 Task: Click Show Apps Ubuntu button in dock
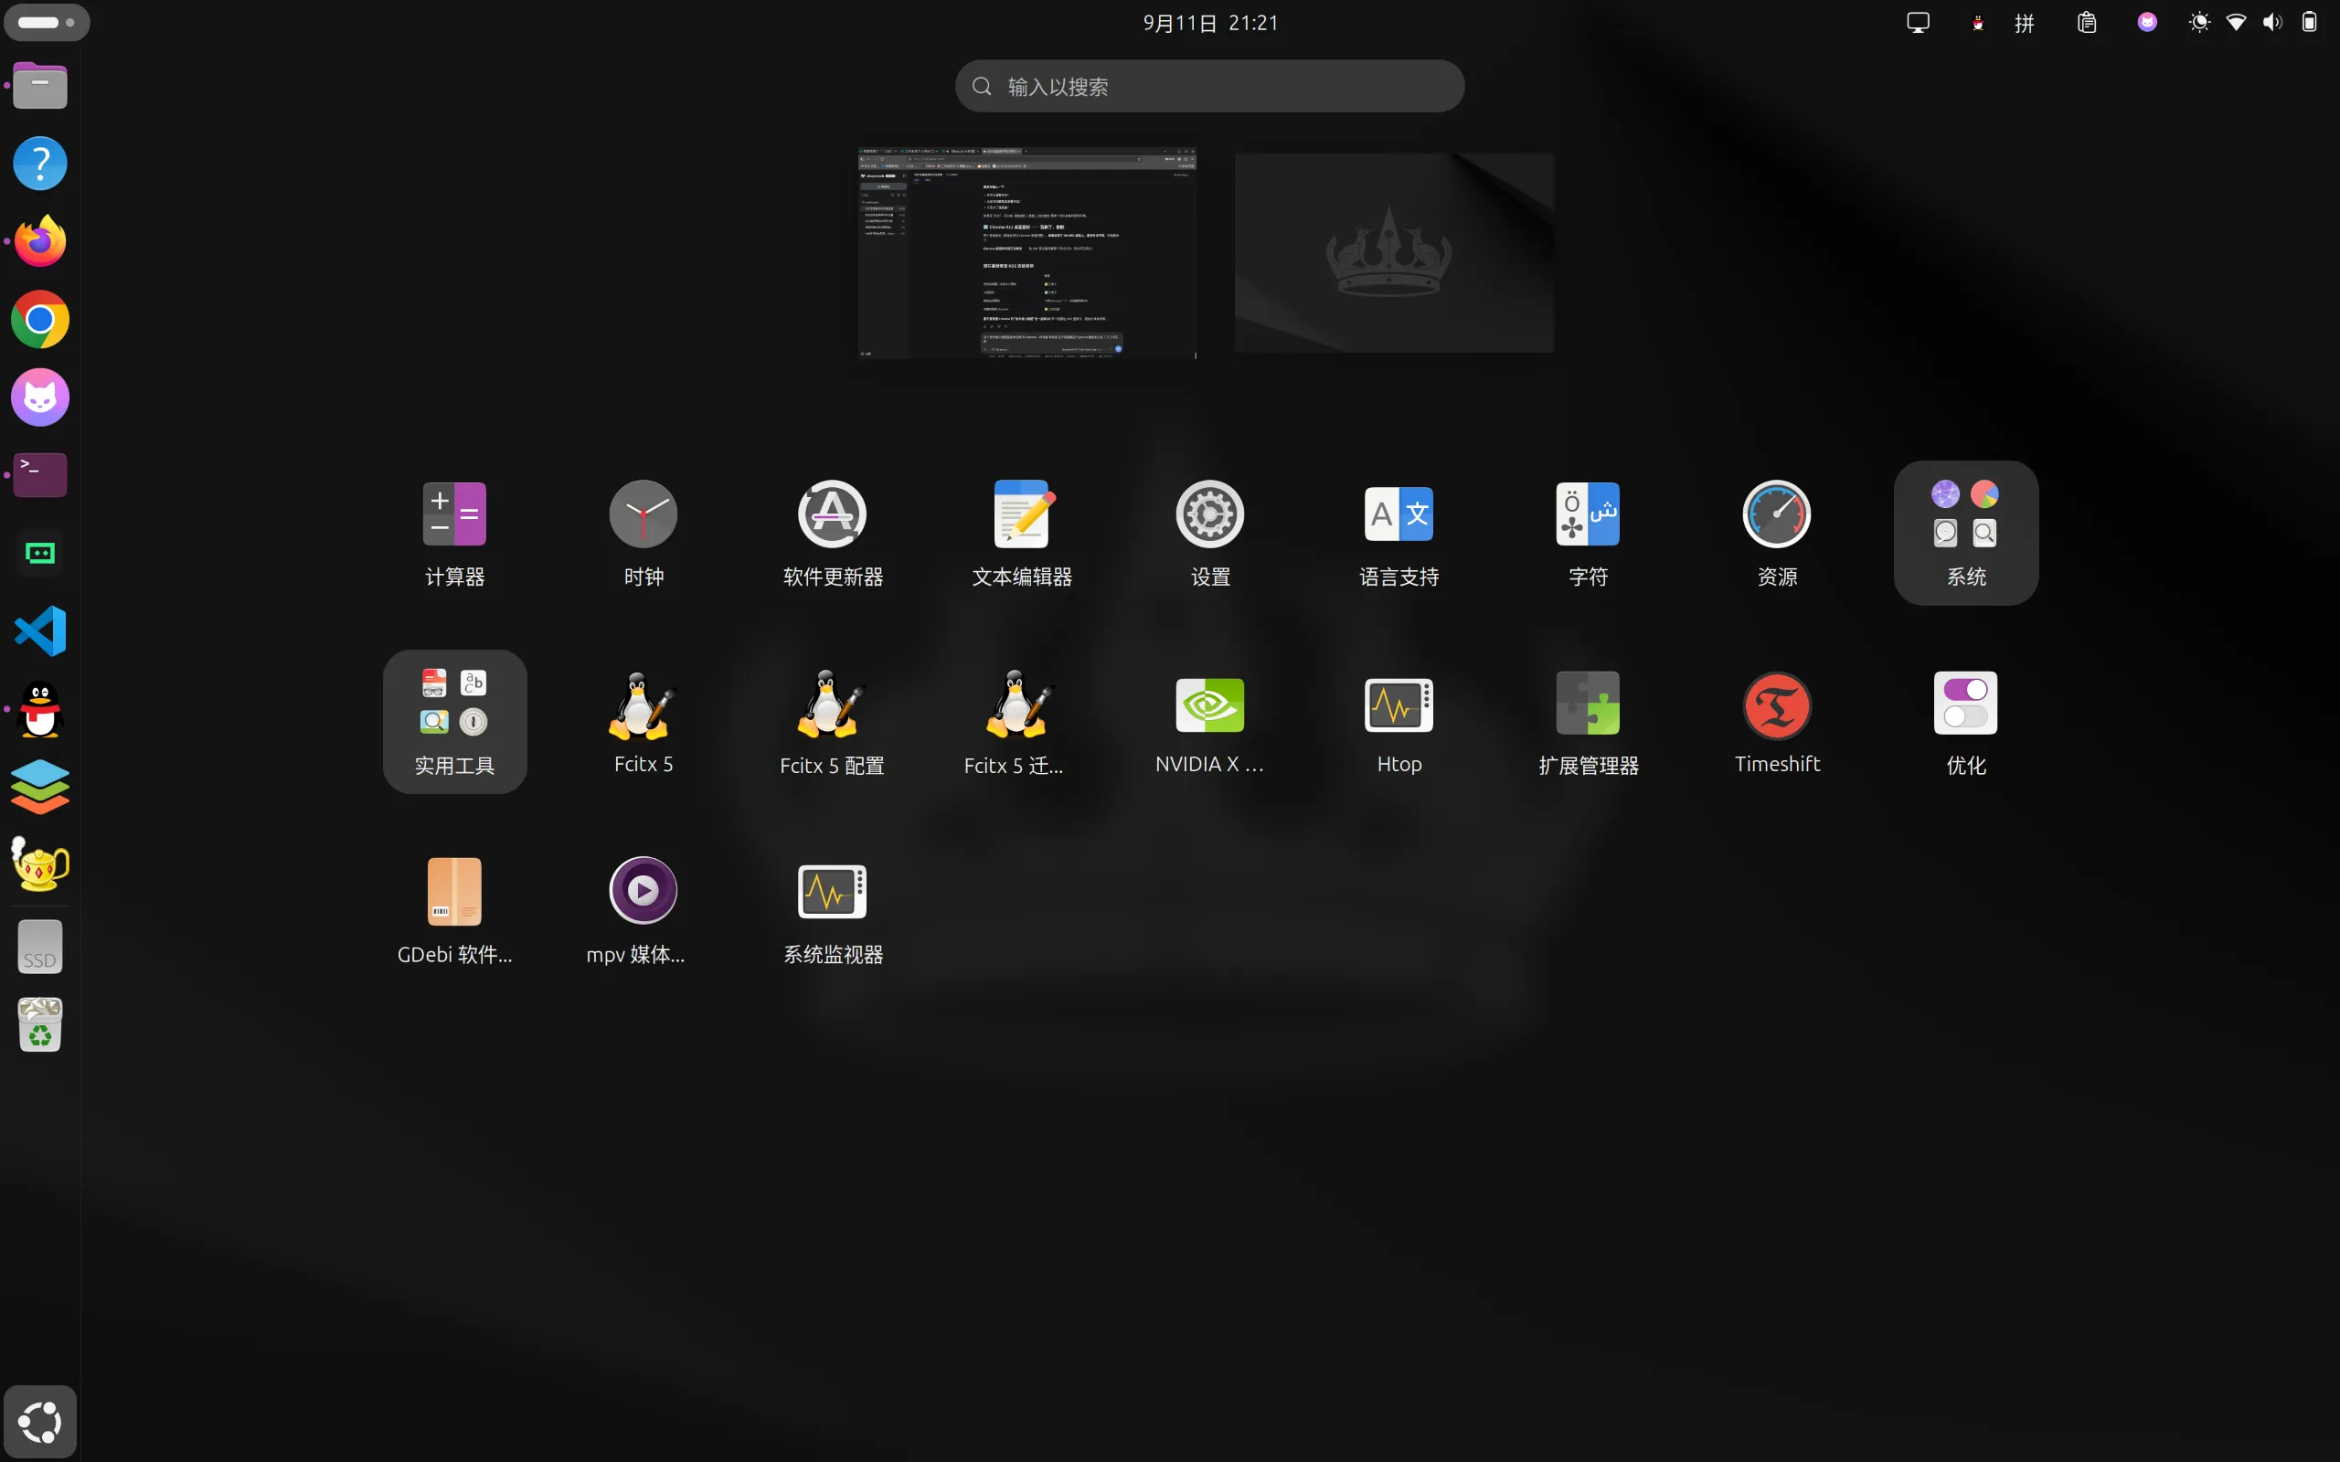pyautogui.click(x=39, y=1422)
